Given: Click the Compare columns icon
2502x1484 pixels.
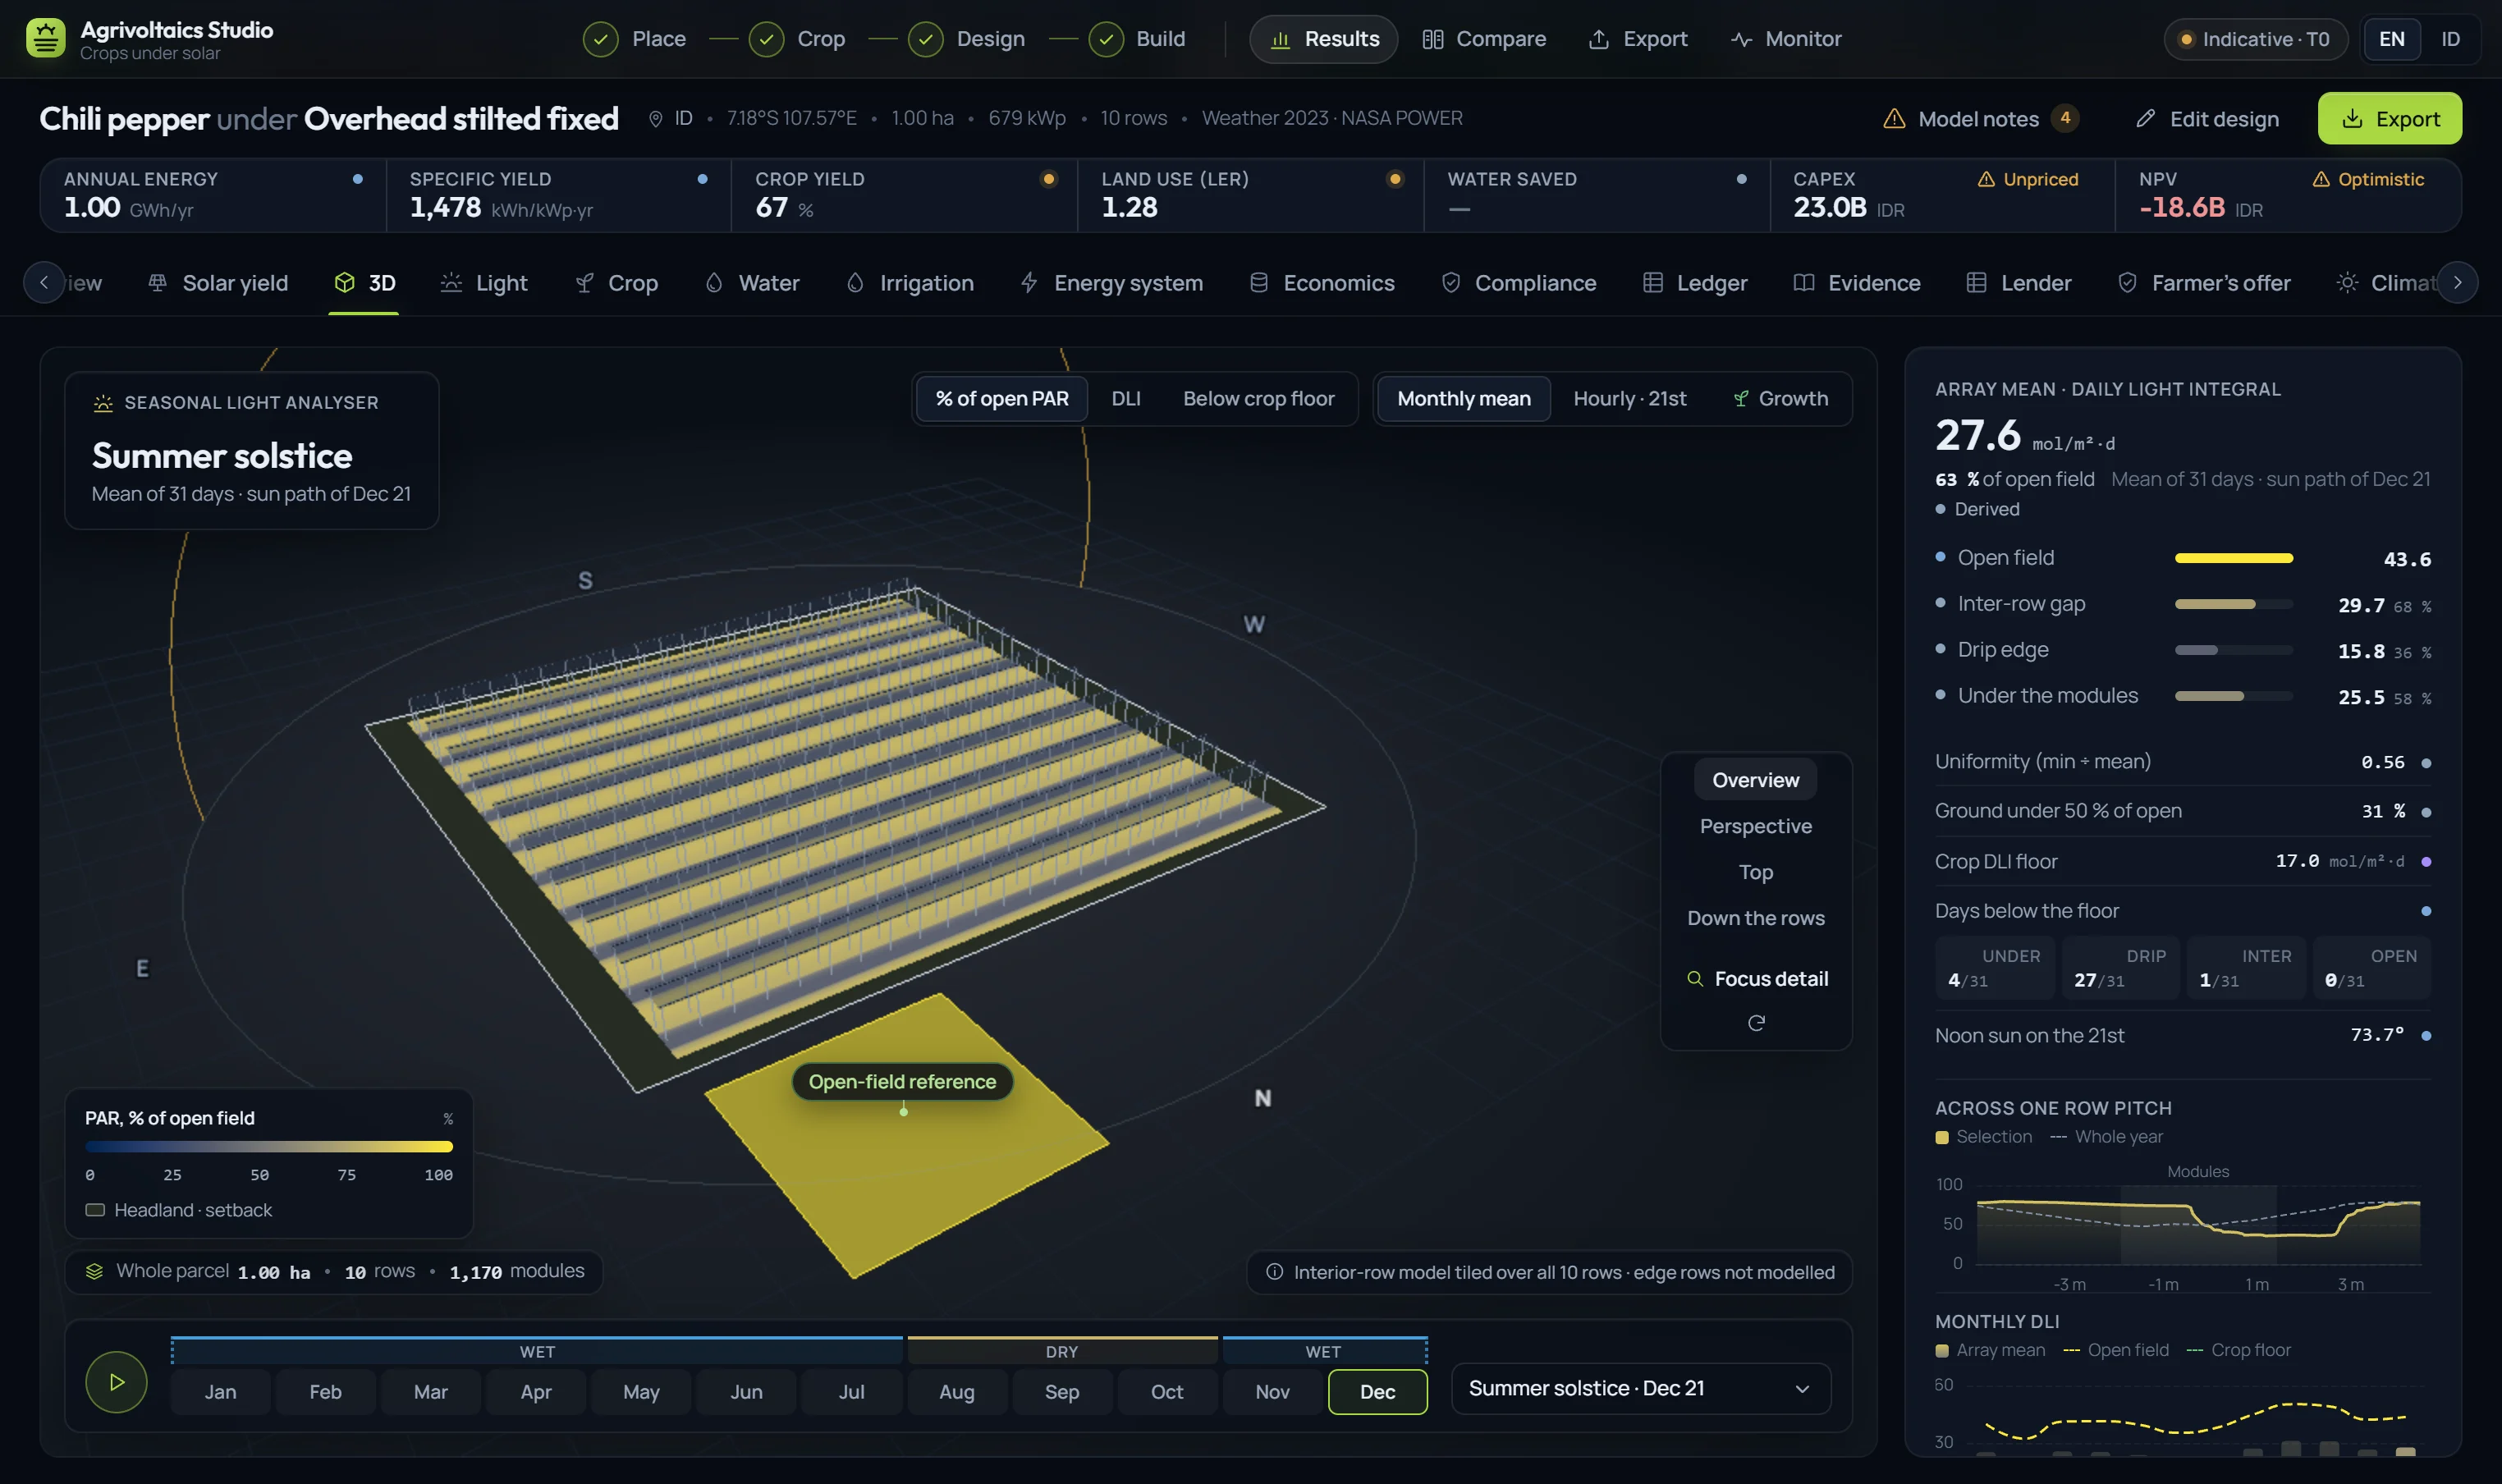Looking at the screenshot, I should coord(1432,39).
